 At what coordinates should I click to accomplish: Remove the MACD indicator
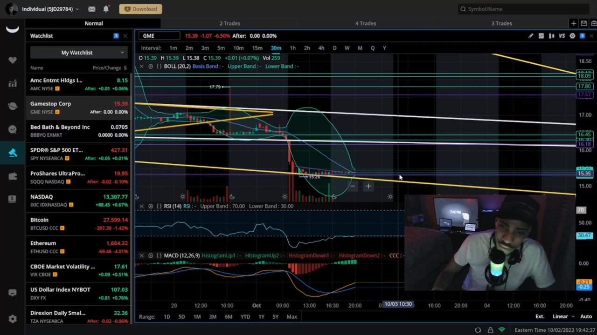[142, 255]
